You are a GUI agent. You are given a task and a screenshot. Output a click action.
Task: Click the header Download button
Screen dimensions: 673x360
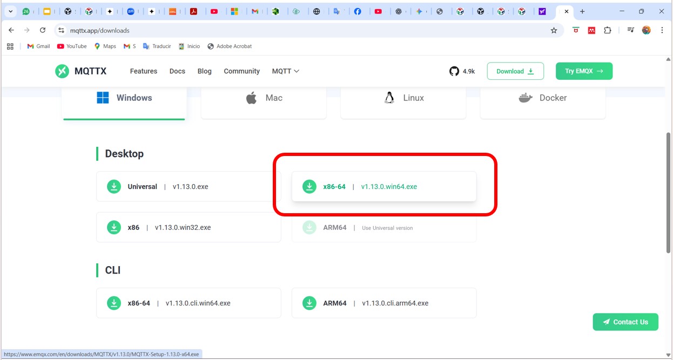tap(515, 71)
